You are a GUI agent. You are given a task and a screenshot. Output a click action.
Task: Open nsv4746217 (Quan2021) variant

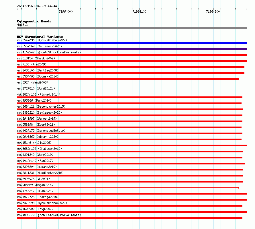click(x=35, y=191)
